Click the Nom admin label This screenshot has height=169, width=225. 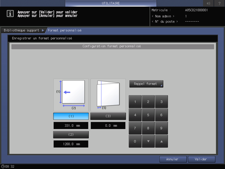point(163,16)
